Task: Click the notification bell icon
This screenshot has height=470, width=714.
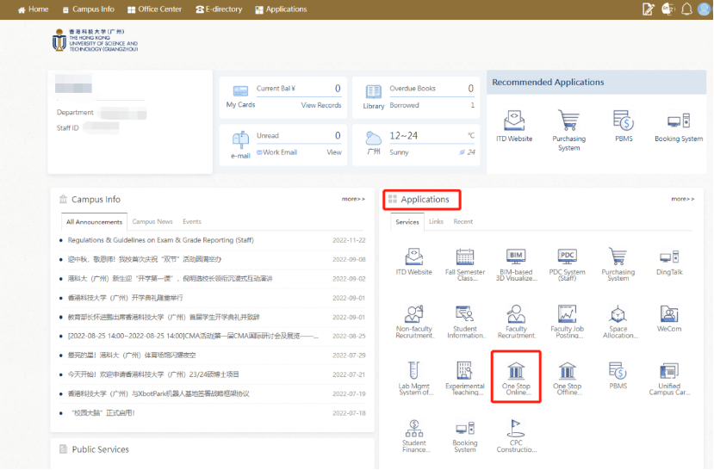Action: tap(686, 9)
